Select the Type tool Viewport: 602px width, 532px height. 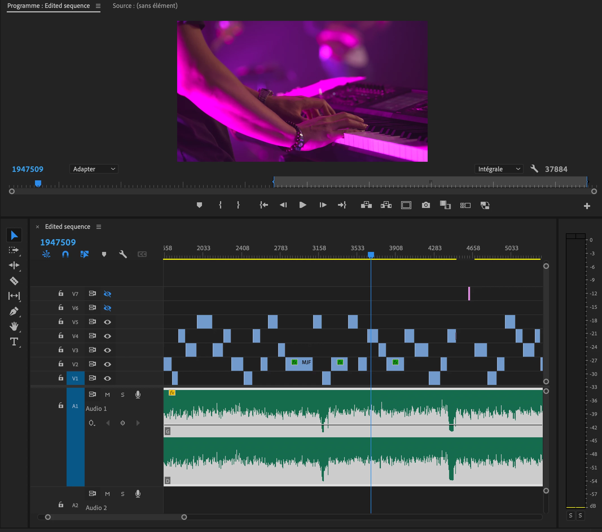coord(14,342)
